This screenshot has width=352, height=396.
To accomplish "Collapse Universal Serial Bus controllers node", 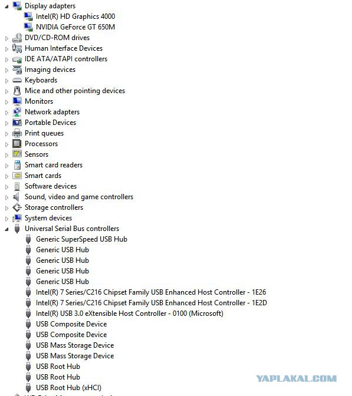I will (6, 229).
